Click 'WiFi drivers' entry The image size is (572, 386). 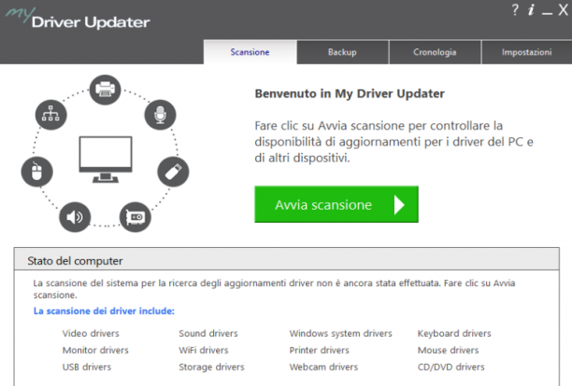pos(204,350)
